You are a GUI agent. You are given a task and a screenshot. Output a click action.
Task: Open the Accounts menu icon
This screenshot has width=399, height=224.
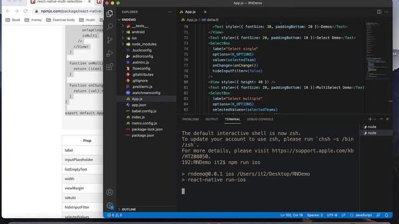click(110, 192)
